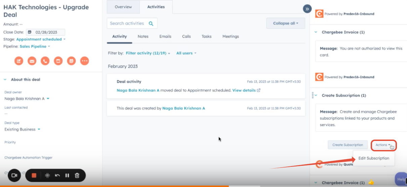Stop the recording with the red square
Image resolution: width=407 pixels, height=187 pixels.
click(x=34, y=175)
